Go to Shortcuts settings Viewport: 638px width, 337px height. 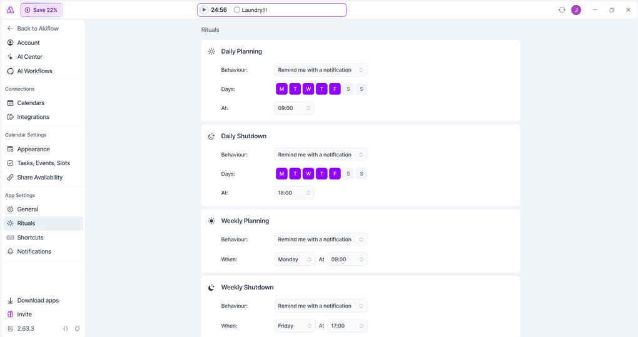pos(30,238)
